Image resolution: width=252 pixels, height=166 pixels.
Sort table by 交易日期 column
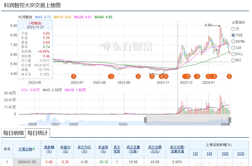coord(25,149)
